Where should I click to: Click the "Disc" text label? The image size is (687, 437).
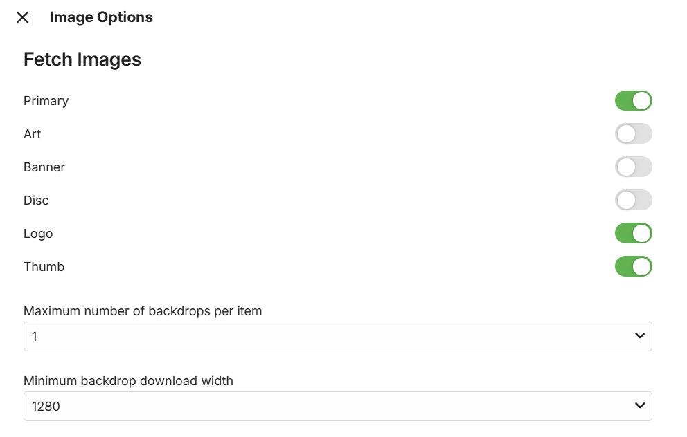[36, 201]
